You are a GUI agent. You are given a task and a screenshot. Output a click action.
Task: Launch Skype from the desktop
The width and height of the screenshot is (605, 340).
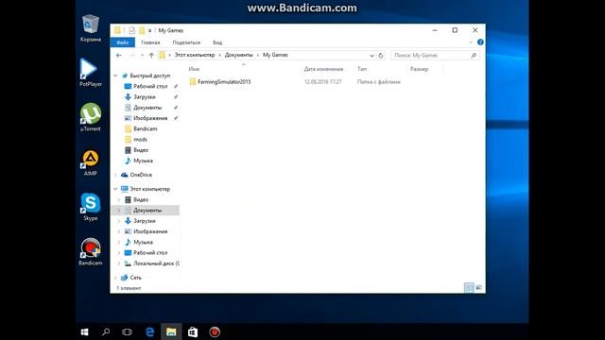[91, 207]
